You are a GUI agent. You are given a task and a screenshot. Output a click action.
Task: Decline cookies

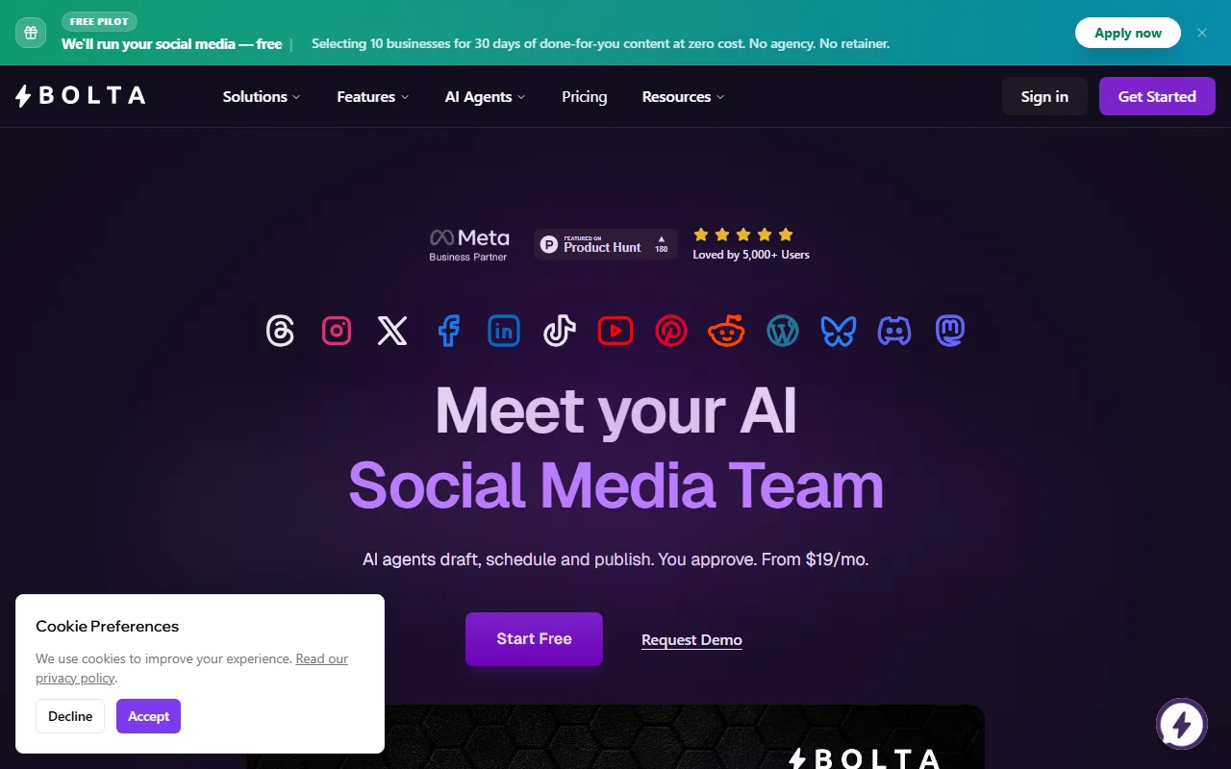(x=70, y=716)
